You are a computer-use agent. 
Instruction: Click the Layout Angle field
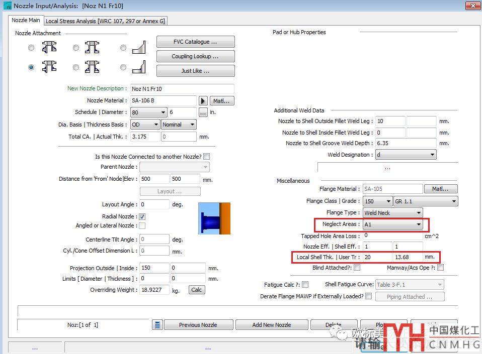[154, 204]
